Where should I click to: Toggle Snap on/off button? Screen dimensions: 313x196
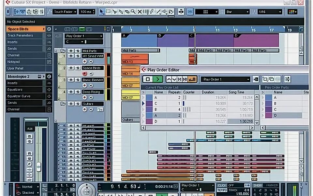point(190,12)
